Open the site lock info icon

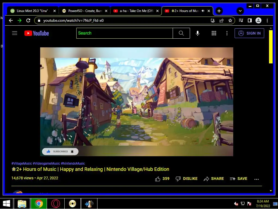[x=39, y=20]
